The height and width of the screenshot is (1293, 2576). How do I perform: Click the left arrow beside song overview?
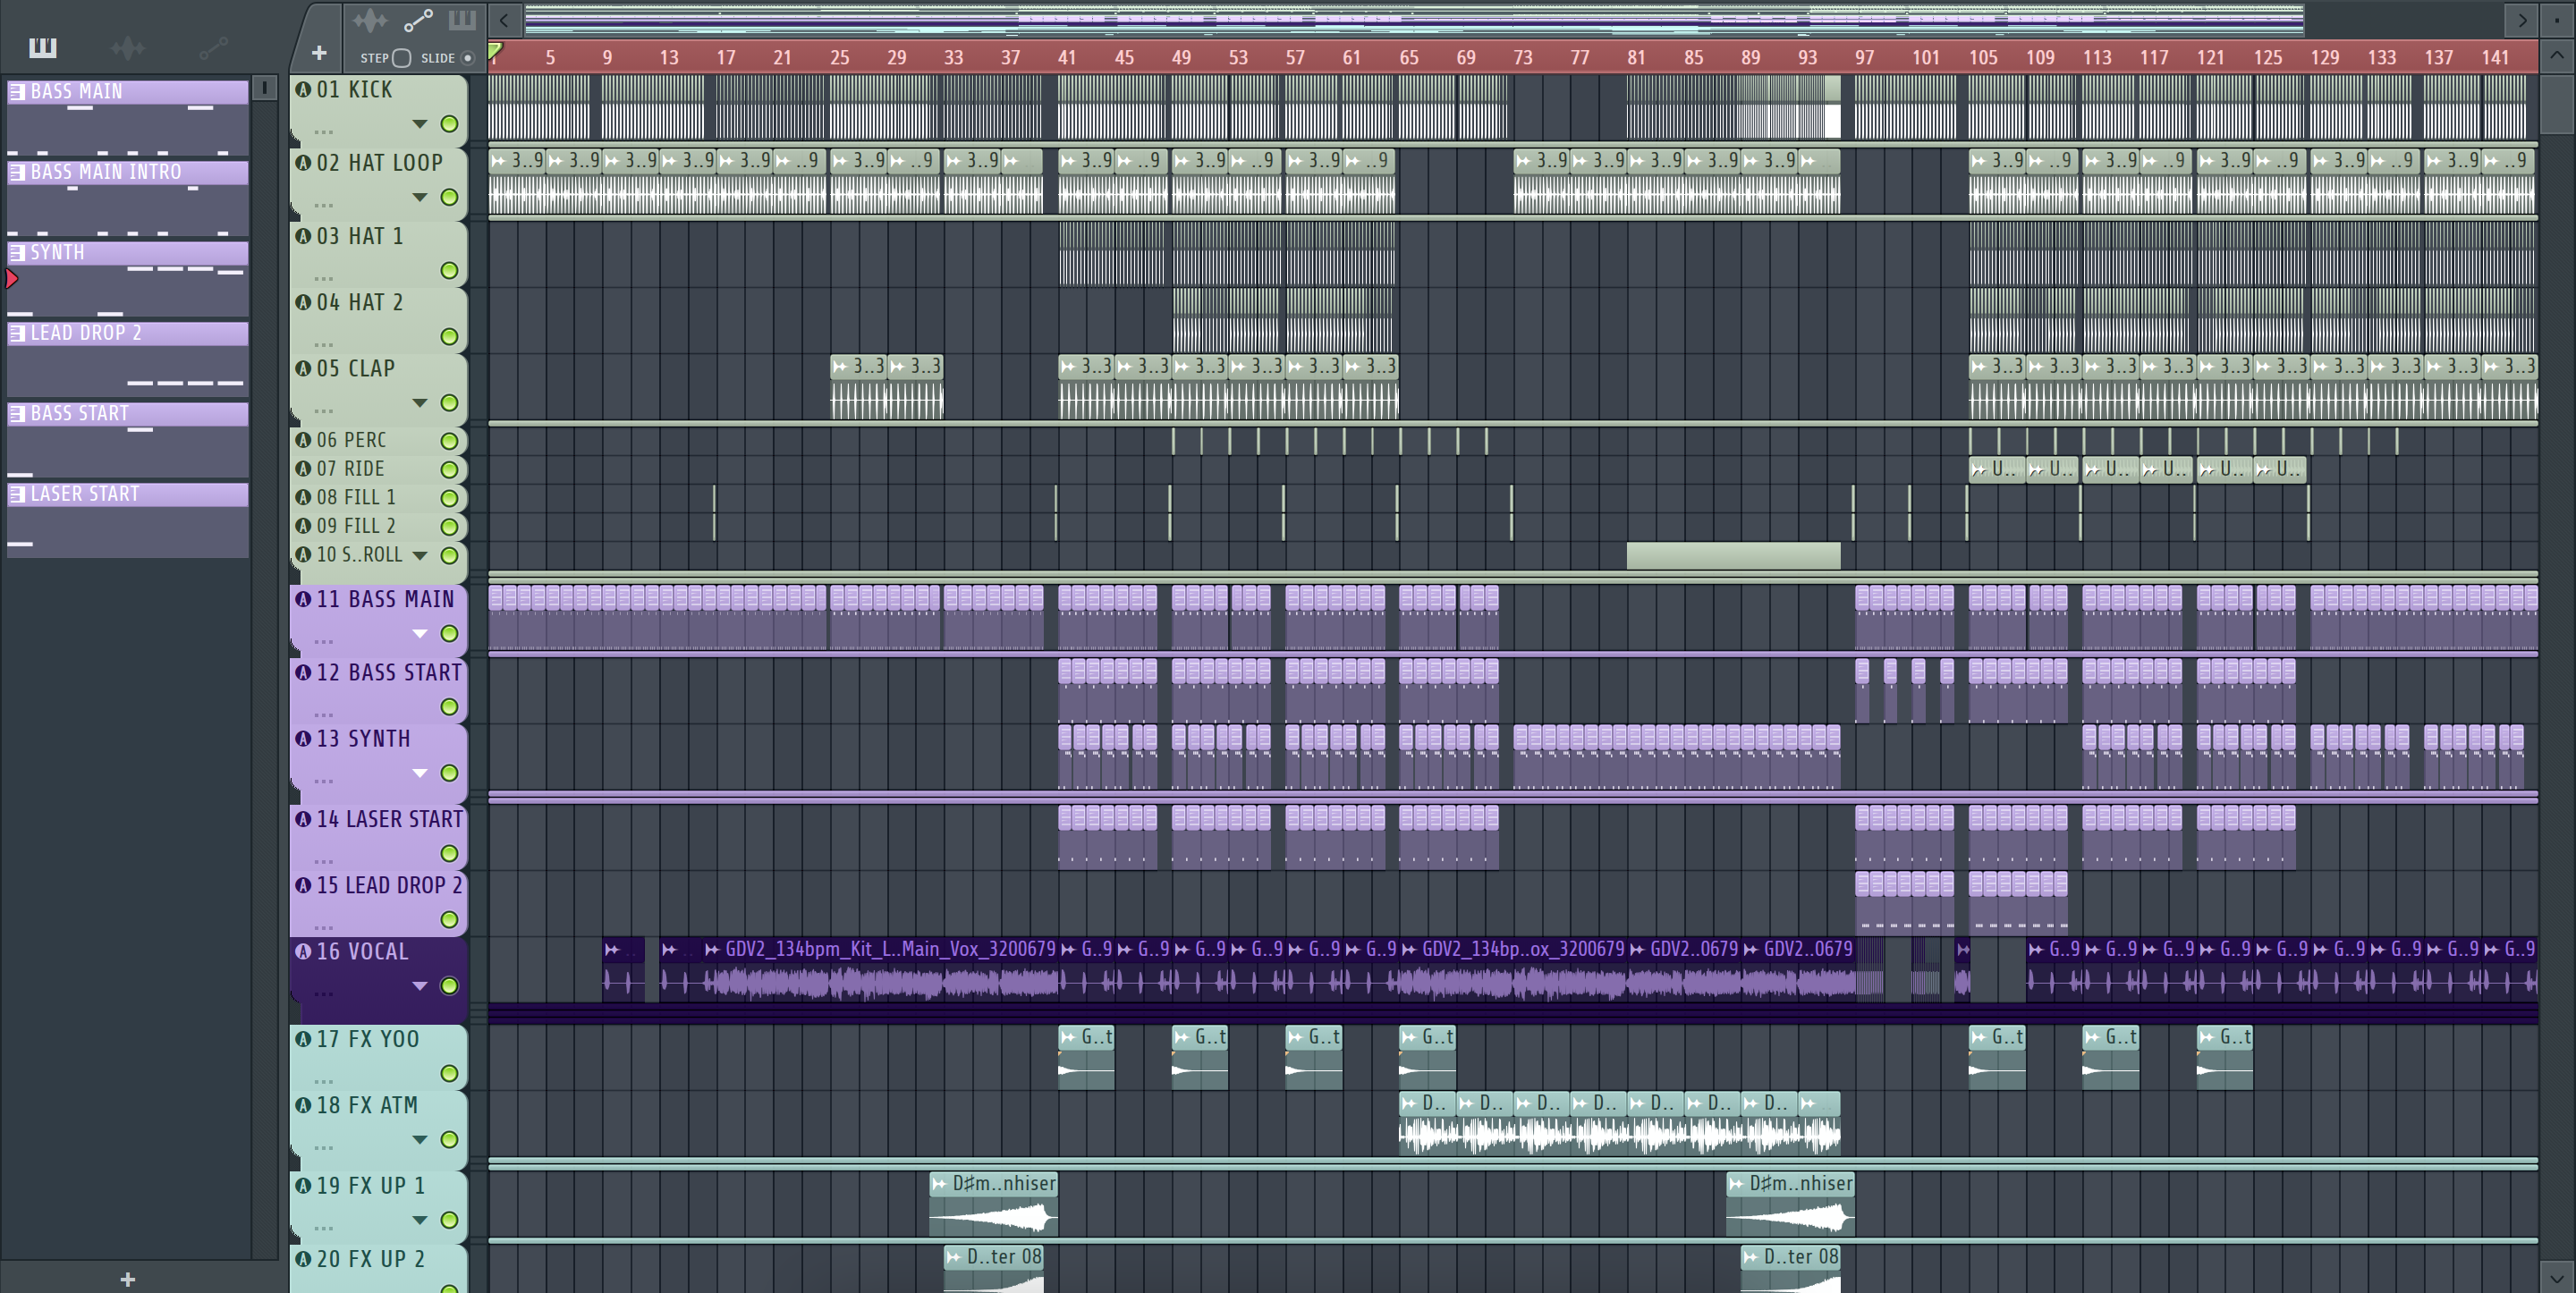504,20
